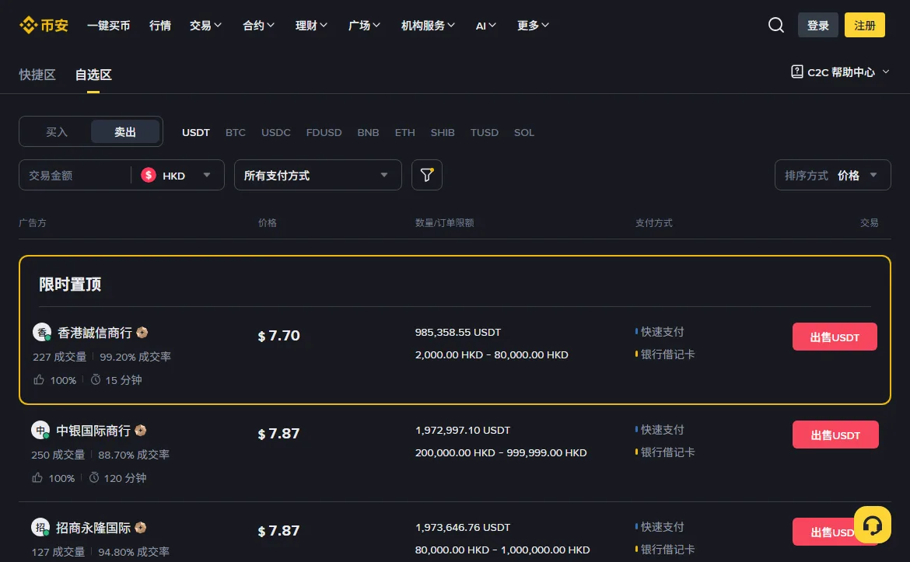Click 88.70% 成交率 text
Screen dimensions: 910x562
pos(134,455)
